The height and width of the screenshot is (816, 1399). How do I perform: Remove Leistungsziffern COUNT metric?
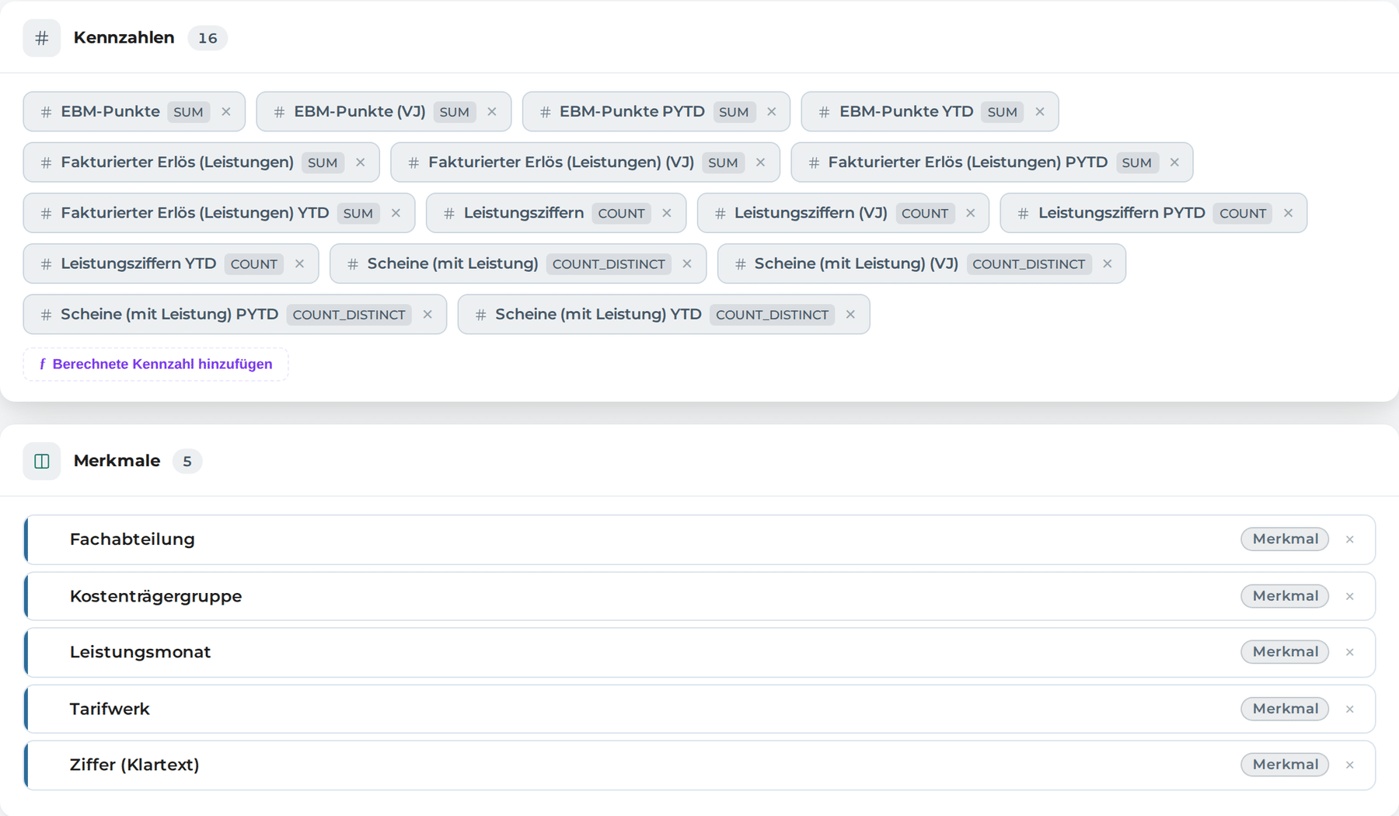click(x=667, y=213)
